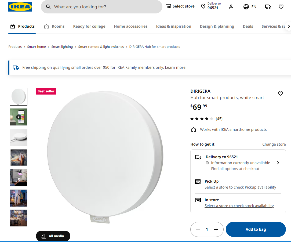
Task: Open the Products menu tab
Action: coord(22,26)
